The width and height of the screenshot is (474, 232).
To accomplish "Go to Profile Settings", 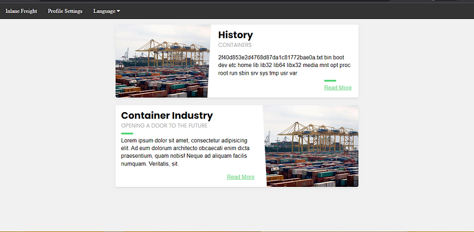I will (x=65, y=11).
